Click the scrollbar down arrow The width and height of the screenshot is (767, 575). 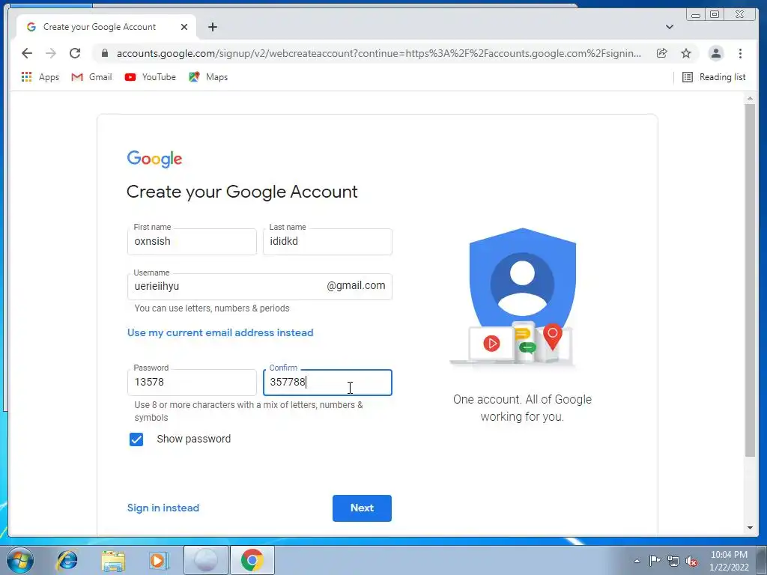click(750, 528)
